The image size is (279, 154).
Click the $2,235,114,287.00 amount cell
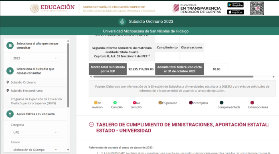click(x=141, y=69)
